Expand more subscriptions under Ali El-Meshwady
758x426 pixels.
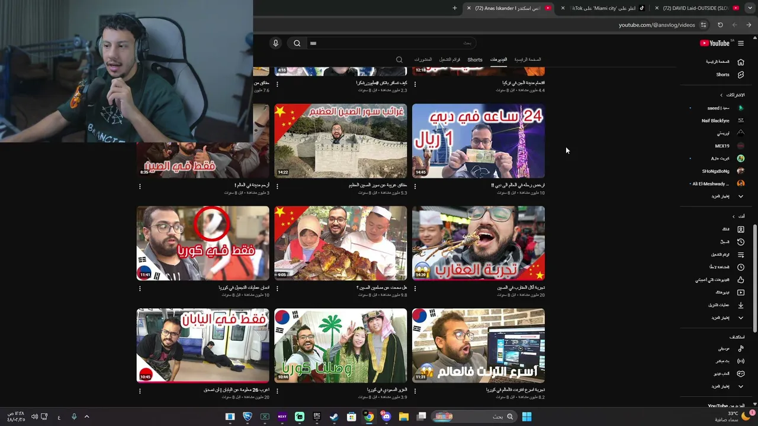point(727,196)
